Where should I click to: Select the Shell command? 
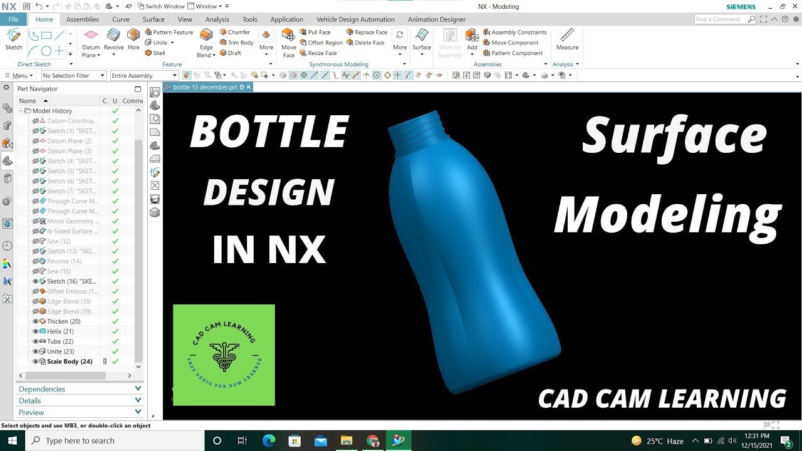pyautogui.click(x=155, y=53)
